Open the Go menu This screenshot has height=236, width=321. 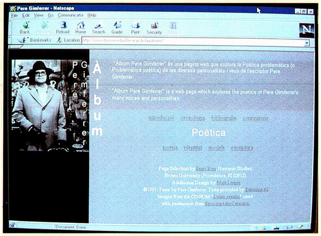[x=50, y=15]
